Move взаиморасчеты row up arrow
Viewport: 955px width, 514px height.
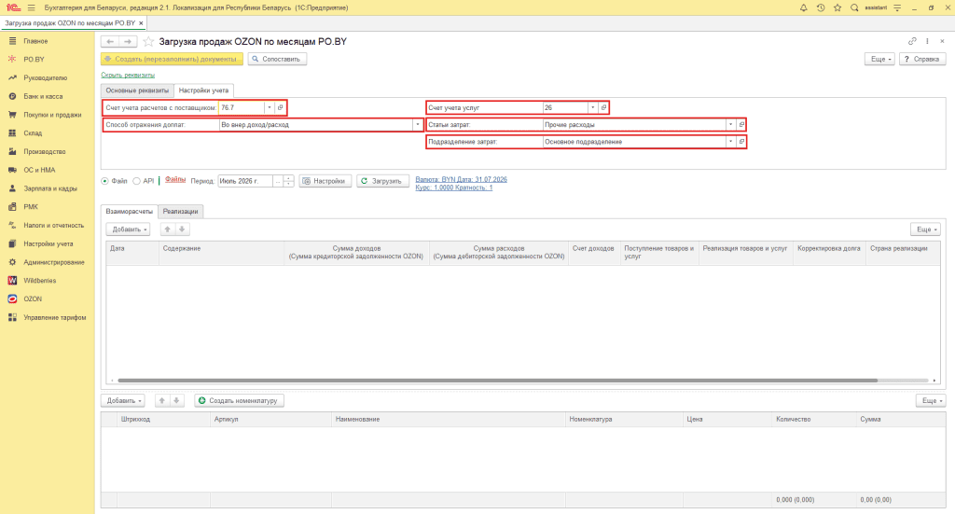coord(168,229)
